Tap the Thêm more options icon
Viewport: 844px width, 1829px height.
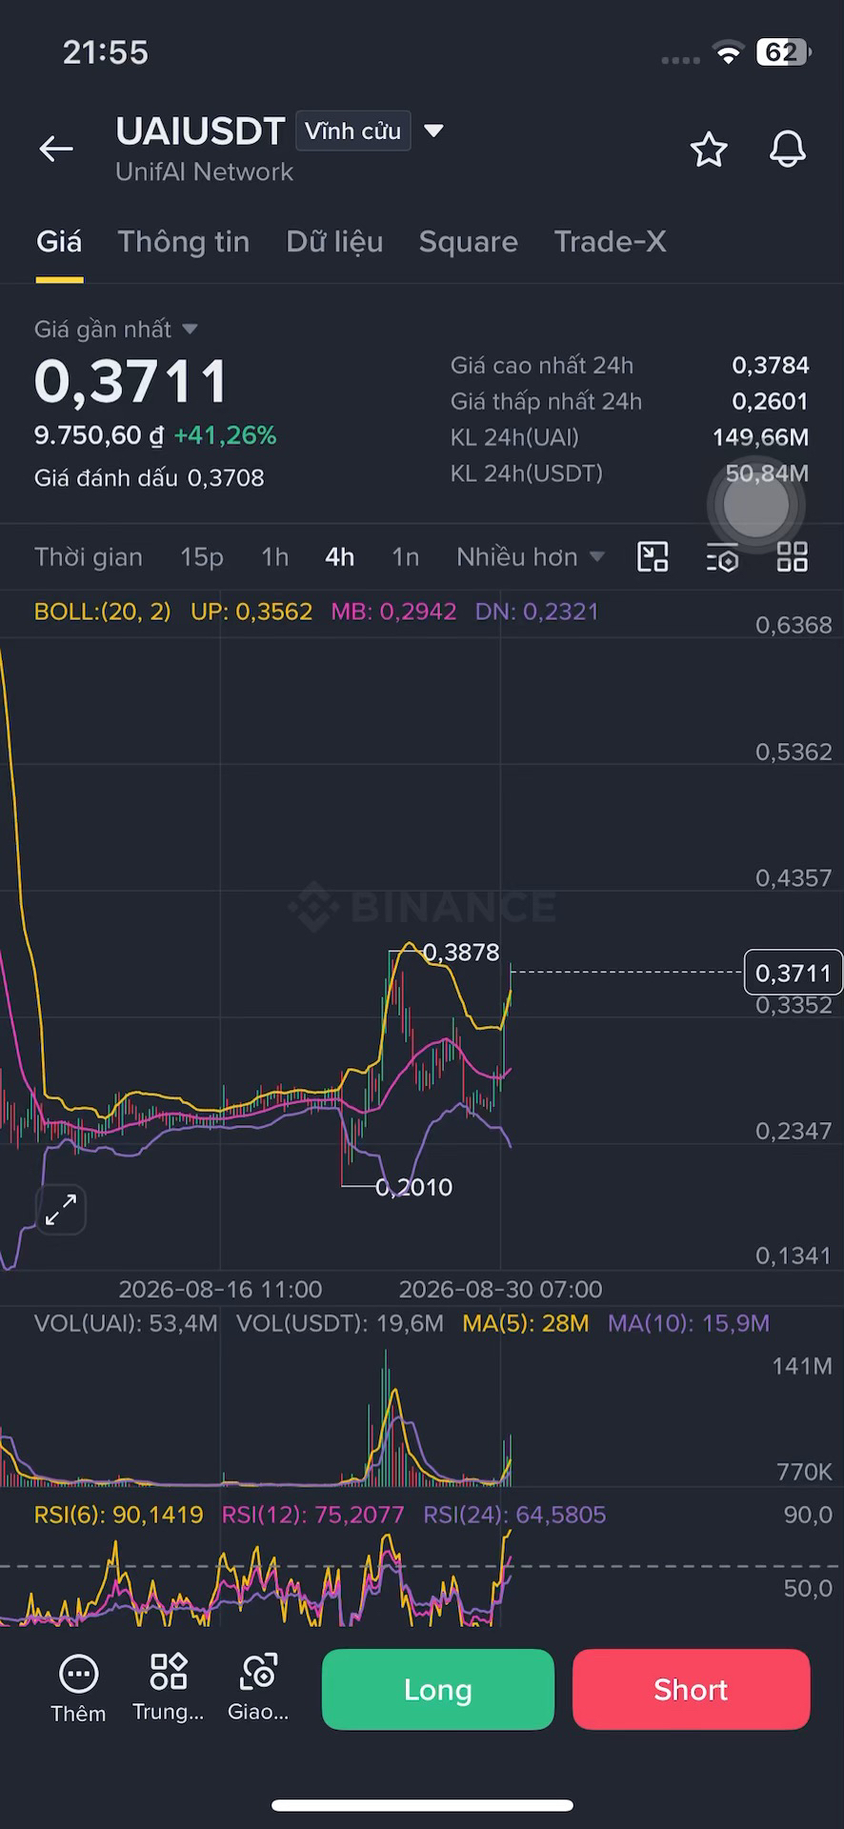pyautogui.click(x=78, y=1688)
